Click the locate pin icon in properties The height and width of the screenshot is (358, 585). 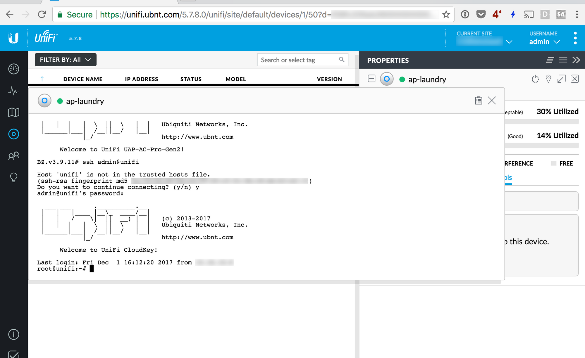(x=548, y=79)
